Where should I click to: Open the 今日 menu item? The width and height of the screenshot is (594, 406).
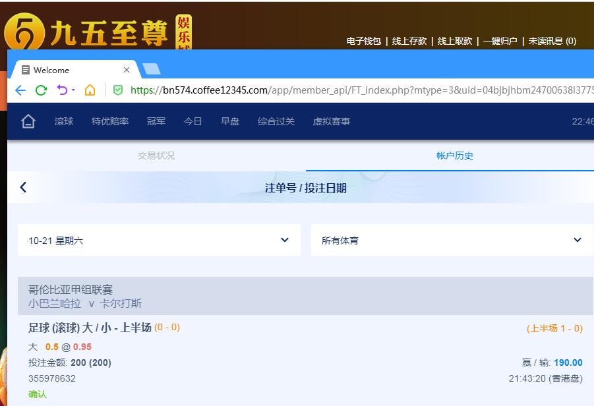pyautogui.click(x=193, y=121)
